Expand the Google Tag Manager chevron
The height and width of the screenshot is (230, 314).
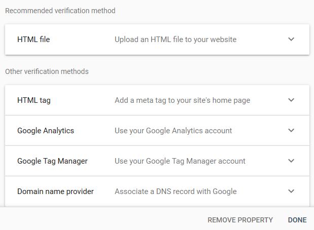click(291, 161)
